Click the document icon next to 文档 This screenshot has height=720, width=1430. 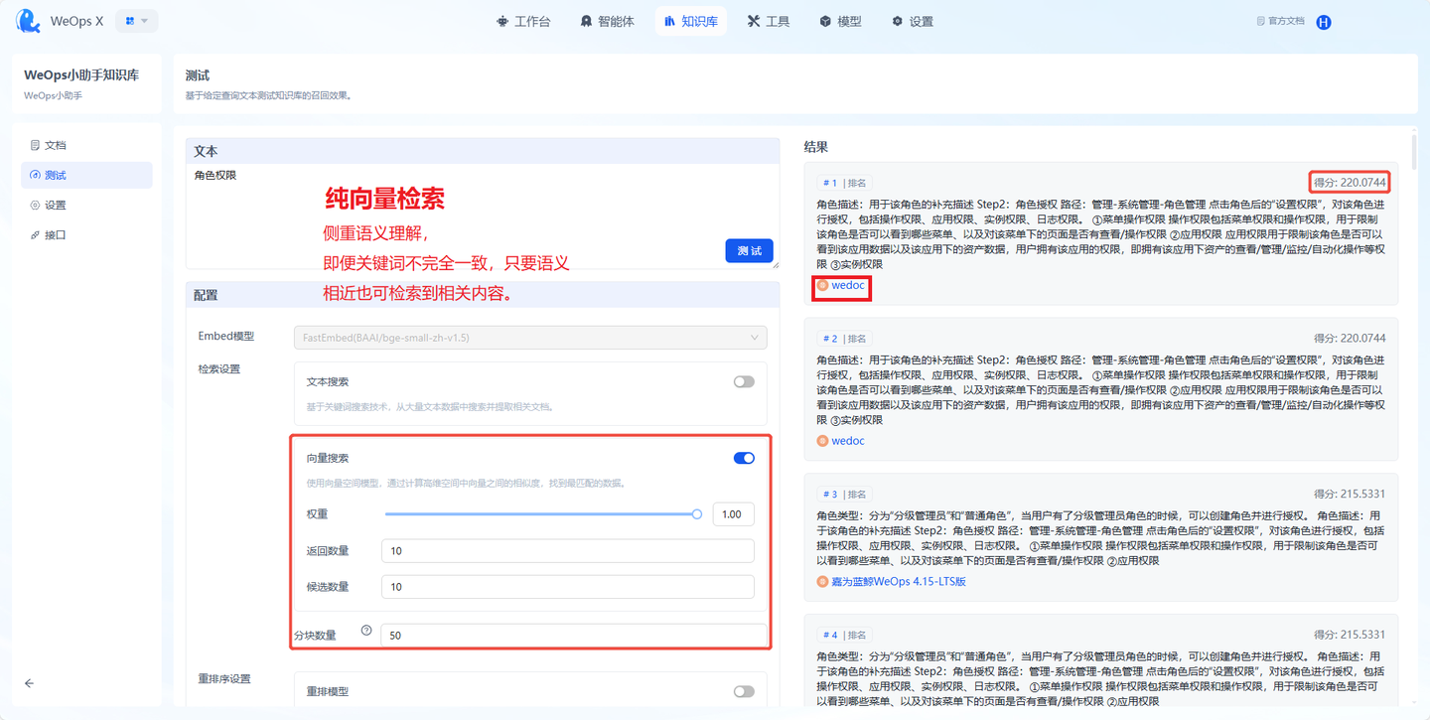36,145
